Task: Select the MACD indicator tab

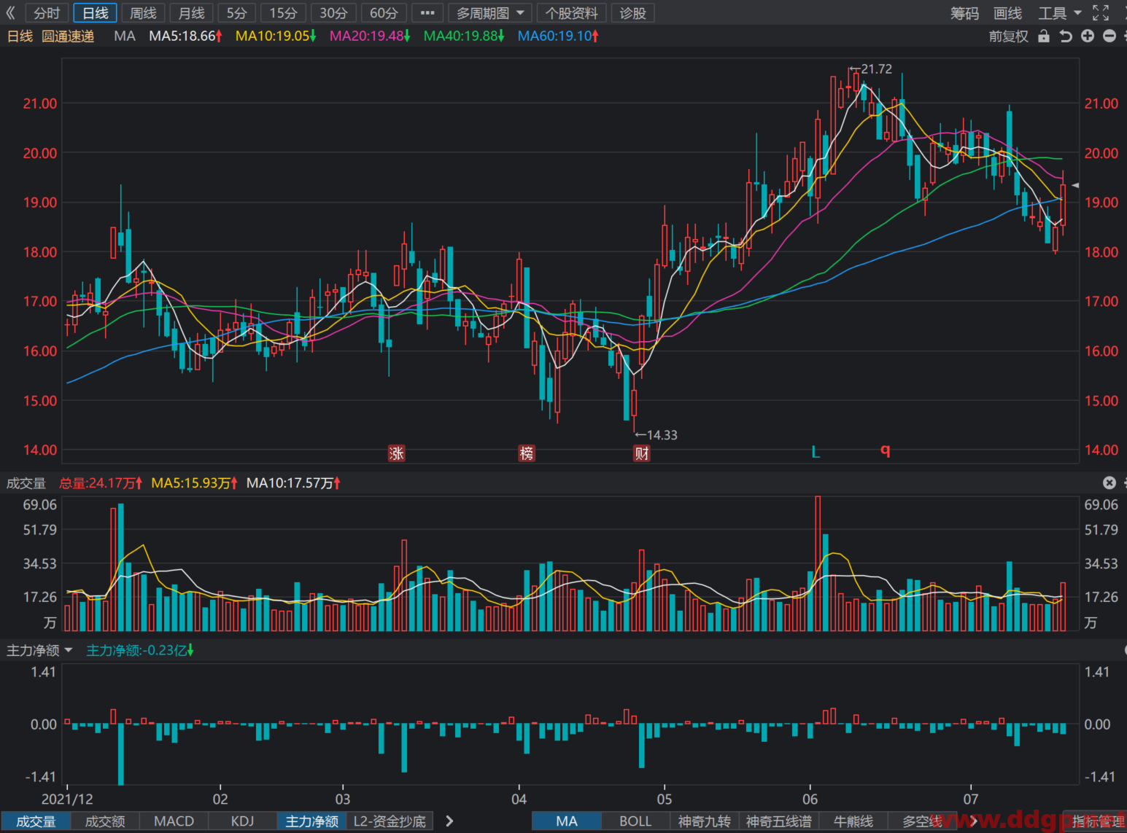Action: (x=174, y=821)
